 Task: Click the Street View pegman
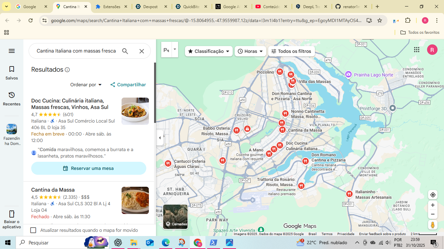(x=433, y=225)
